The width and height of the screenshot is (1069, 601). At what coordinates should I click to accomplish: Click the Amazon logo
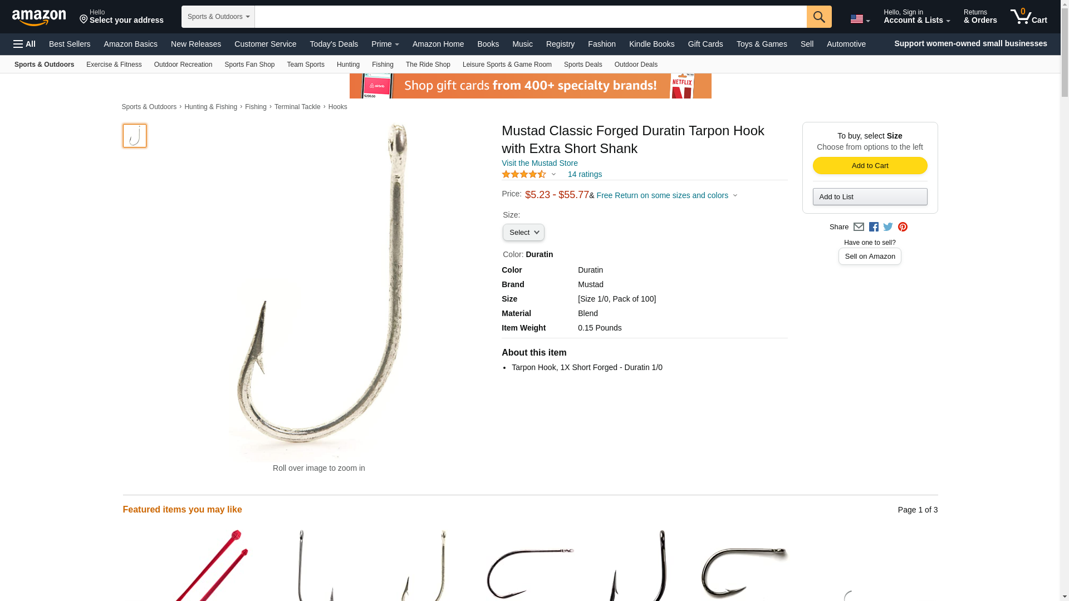coord(39,17)
